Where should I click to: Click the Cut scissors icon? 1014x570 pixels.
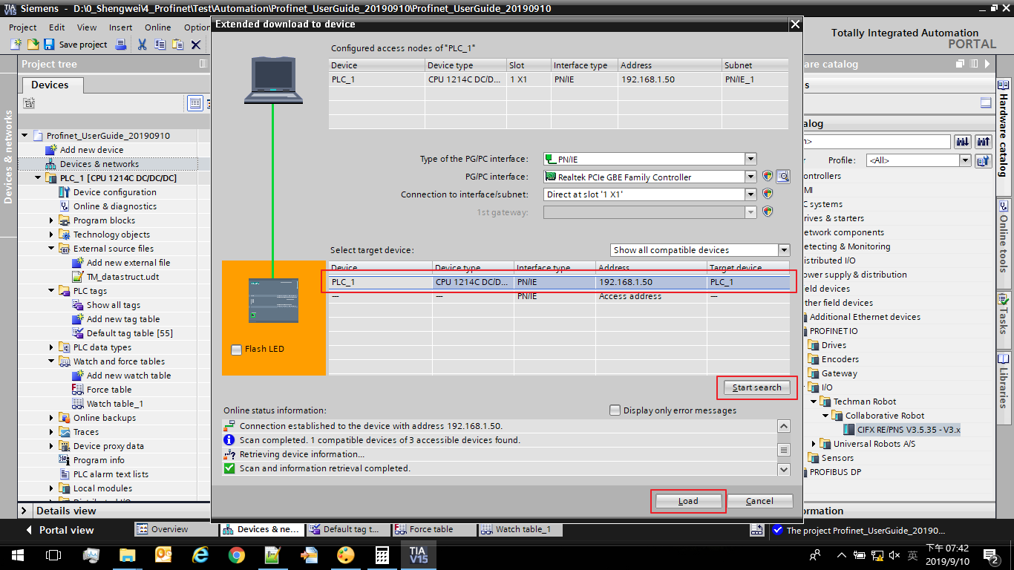142,45
